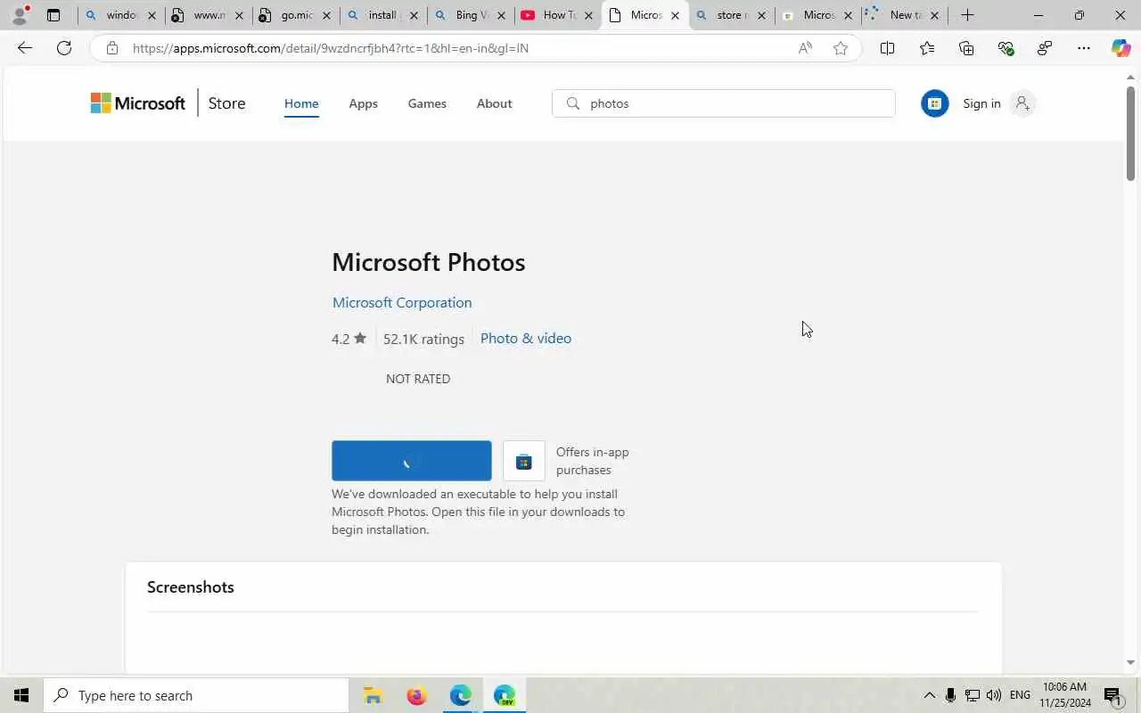Click the scrollbar down arrow

coord(1130,662)
